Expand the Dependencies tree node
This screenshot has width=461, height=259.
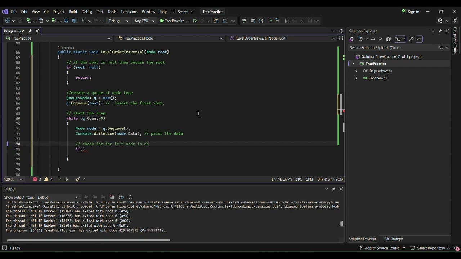click(x=357, y=71)
